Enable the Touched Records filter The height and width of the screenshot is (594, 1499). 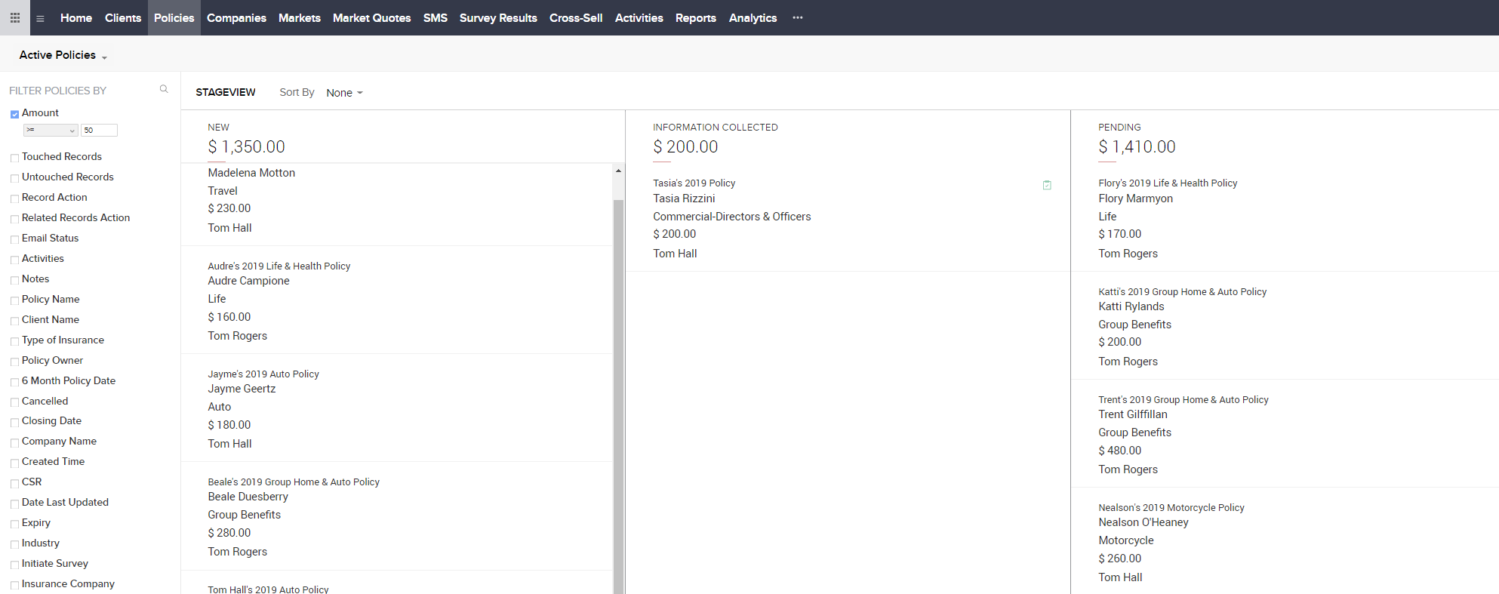tap(14, 158)
